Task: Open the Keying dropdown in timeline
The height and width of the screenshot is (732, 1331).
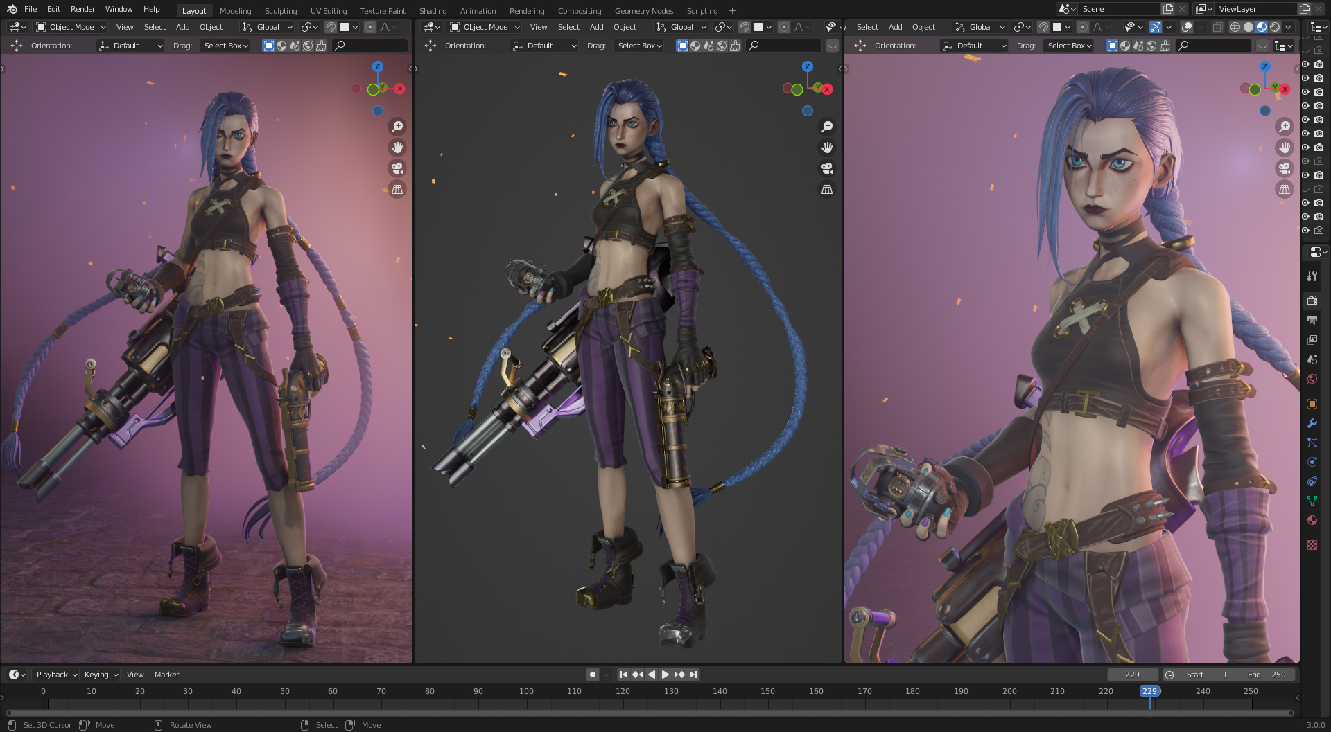Action: click(101, 675)
